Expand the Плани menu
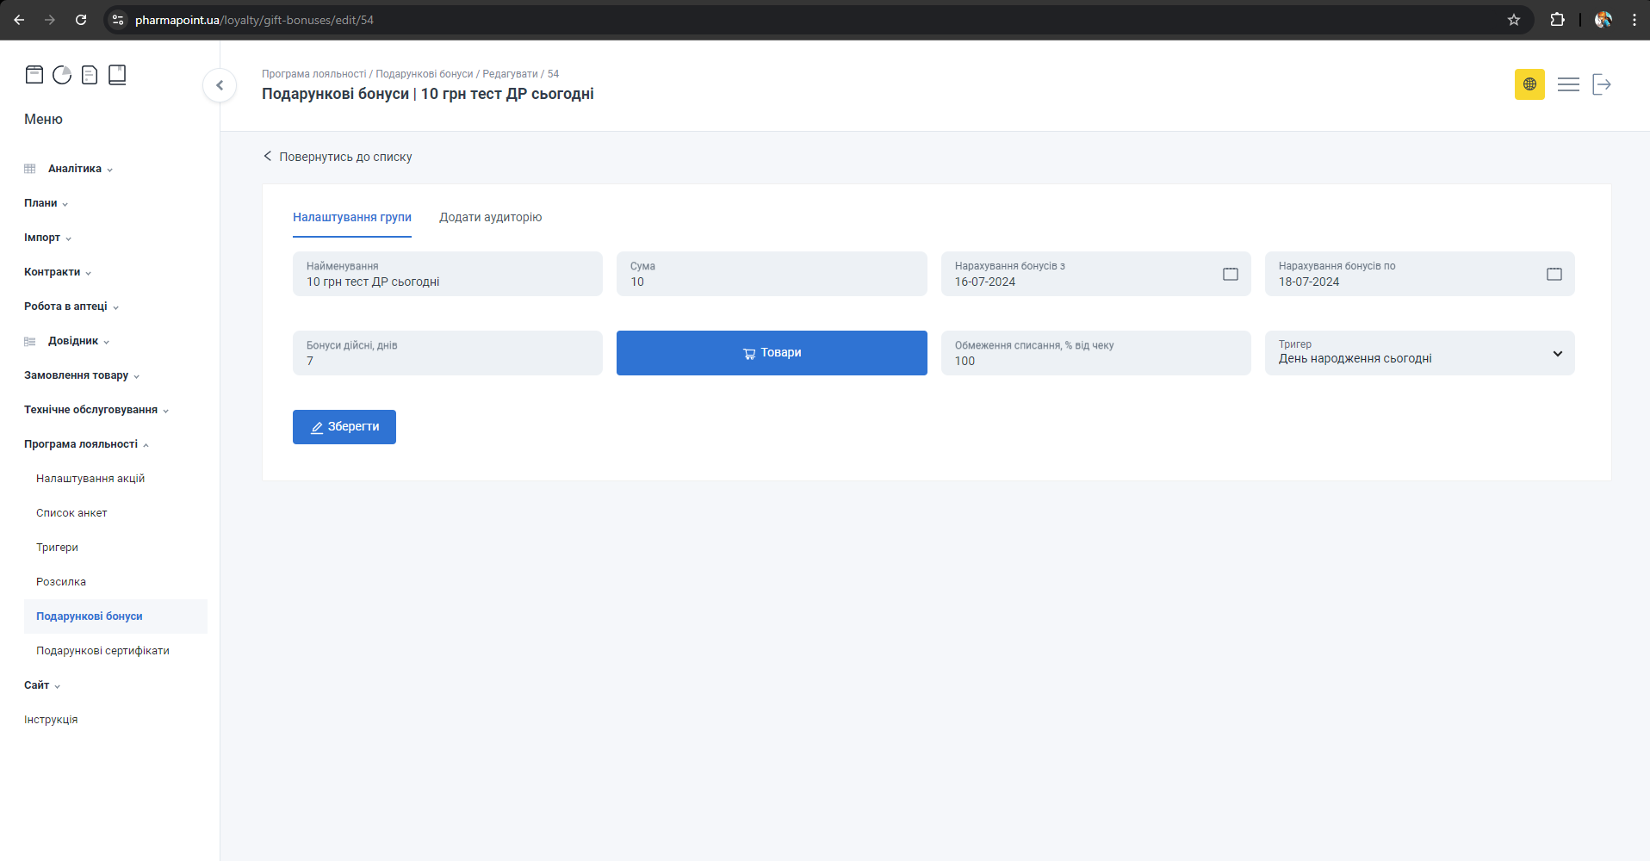1650x861 pixels. click(x=47, y=203)
